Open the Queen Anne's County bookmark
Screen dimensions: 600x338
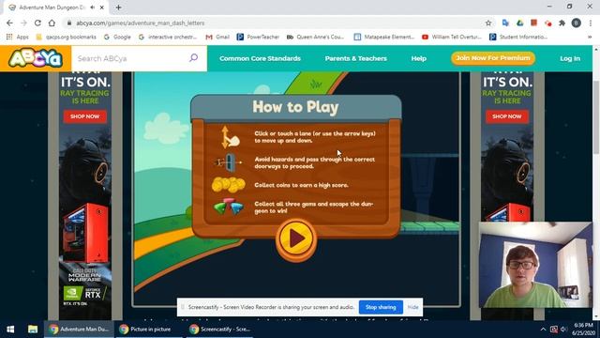tap(315, 37)
